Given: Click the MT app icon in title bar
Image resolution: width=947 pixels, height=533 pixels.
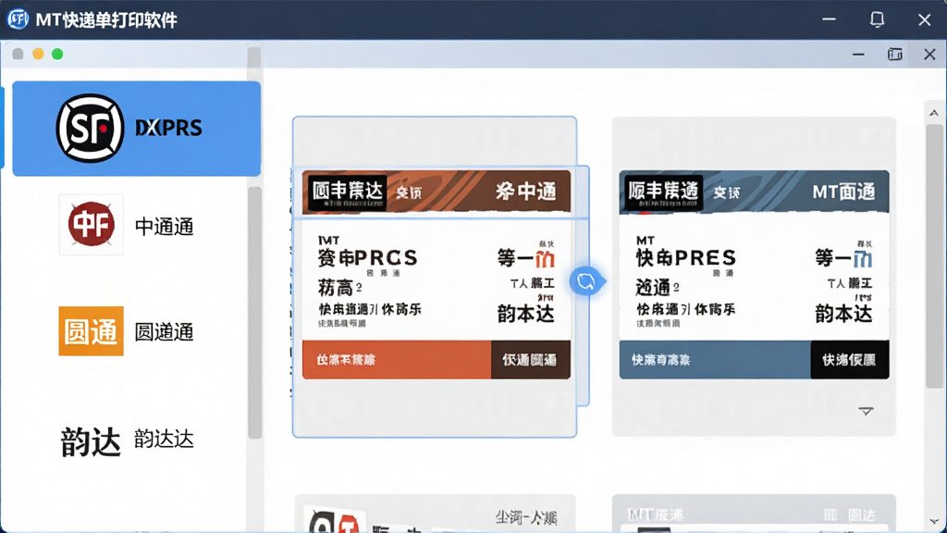Looking at the screenshot, I should [x=18, y=19].
